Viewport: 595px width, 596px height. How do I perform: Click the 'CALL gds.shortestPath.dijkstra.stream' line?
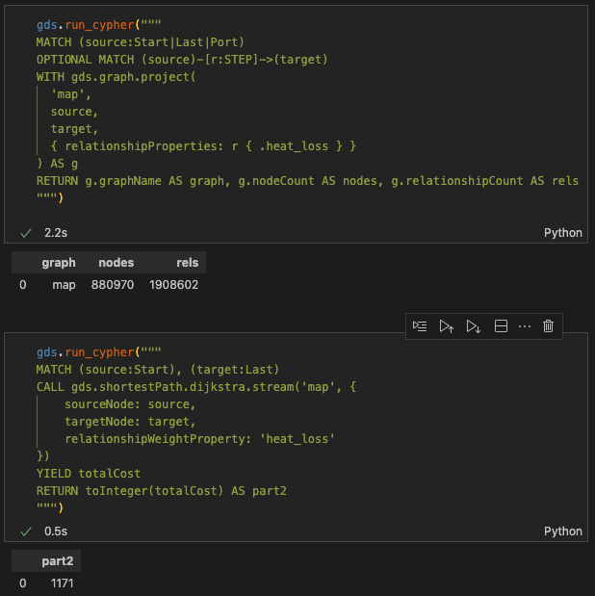click(195, 387)
